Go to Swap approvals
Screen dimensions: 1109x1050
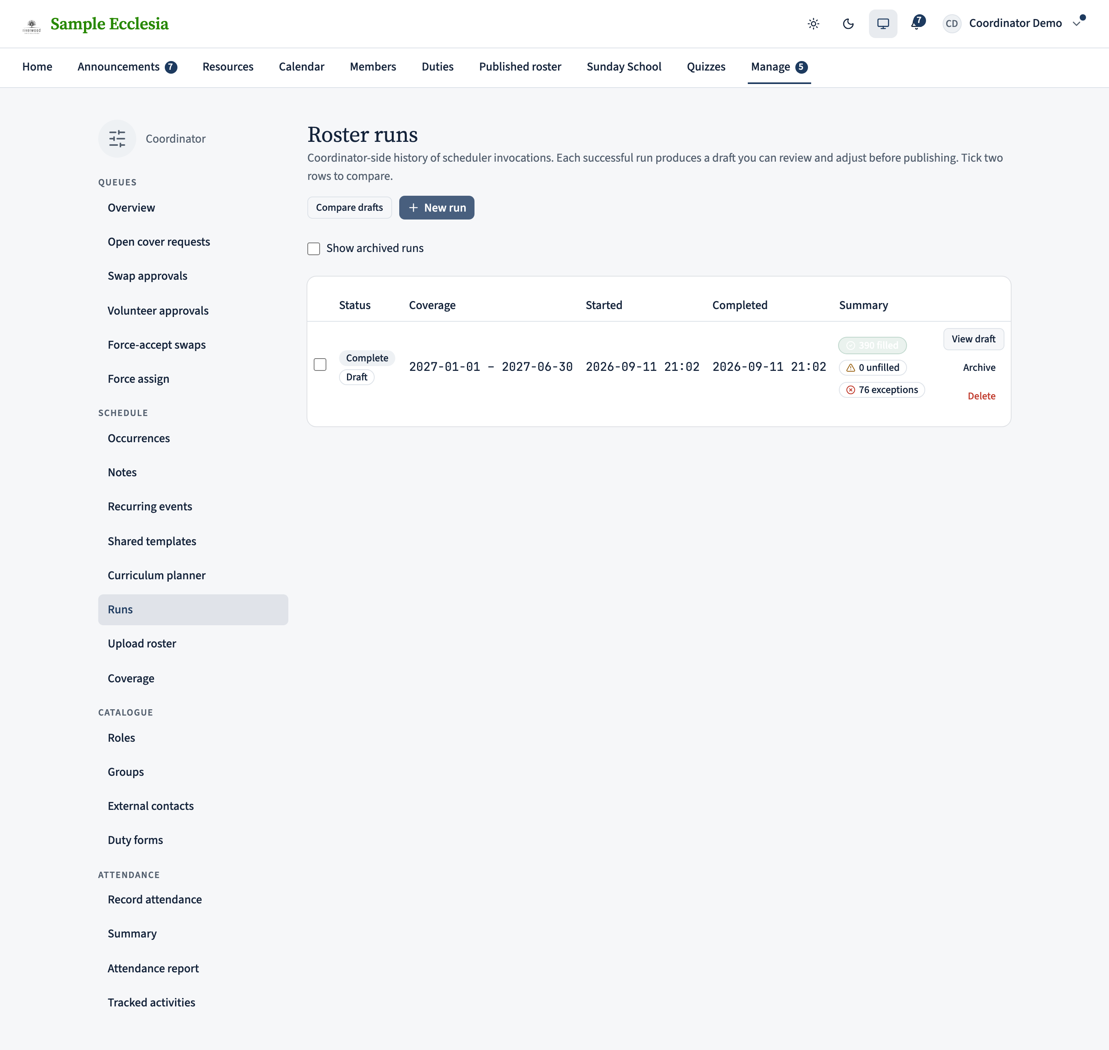point(193,276)
